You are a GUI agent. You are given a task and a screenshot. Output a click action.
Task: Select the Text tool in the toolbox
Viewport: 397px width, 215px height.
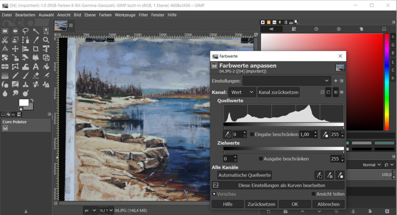[36, 66]
